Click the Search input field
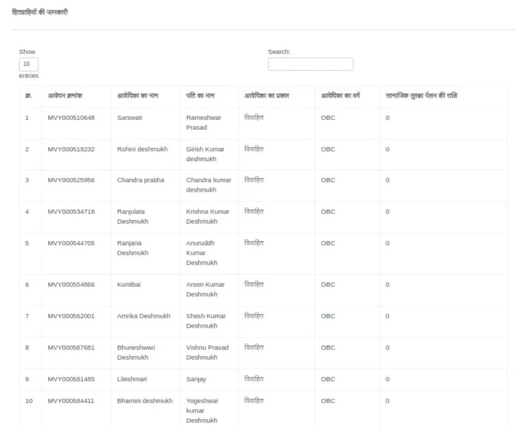 [x=310, y=64]
